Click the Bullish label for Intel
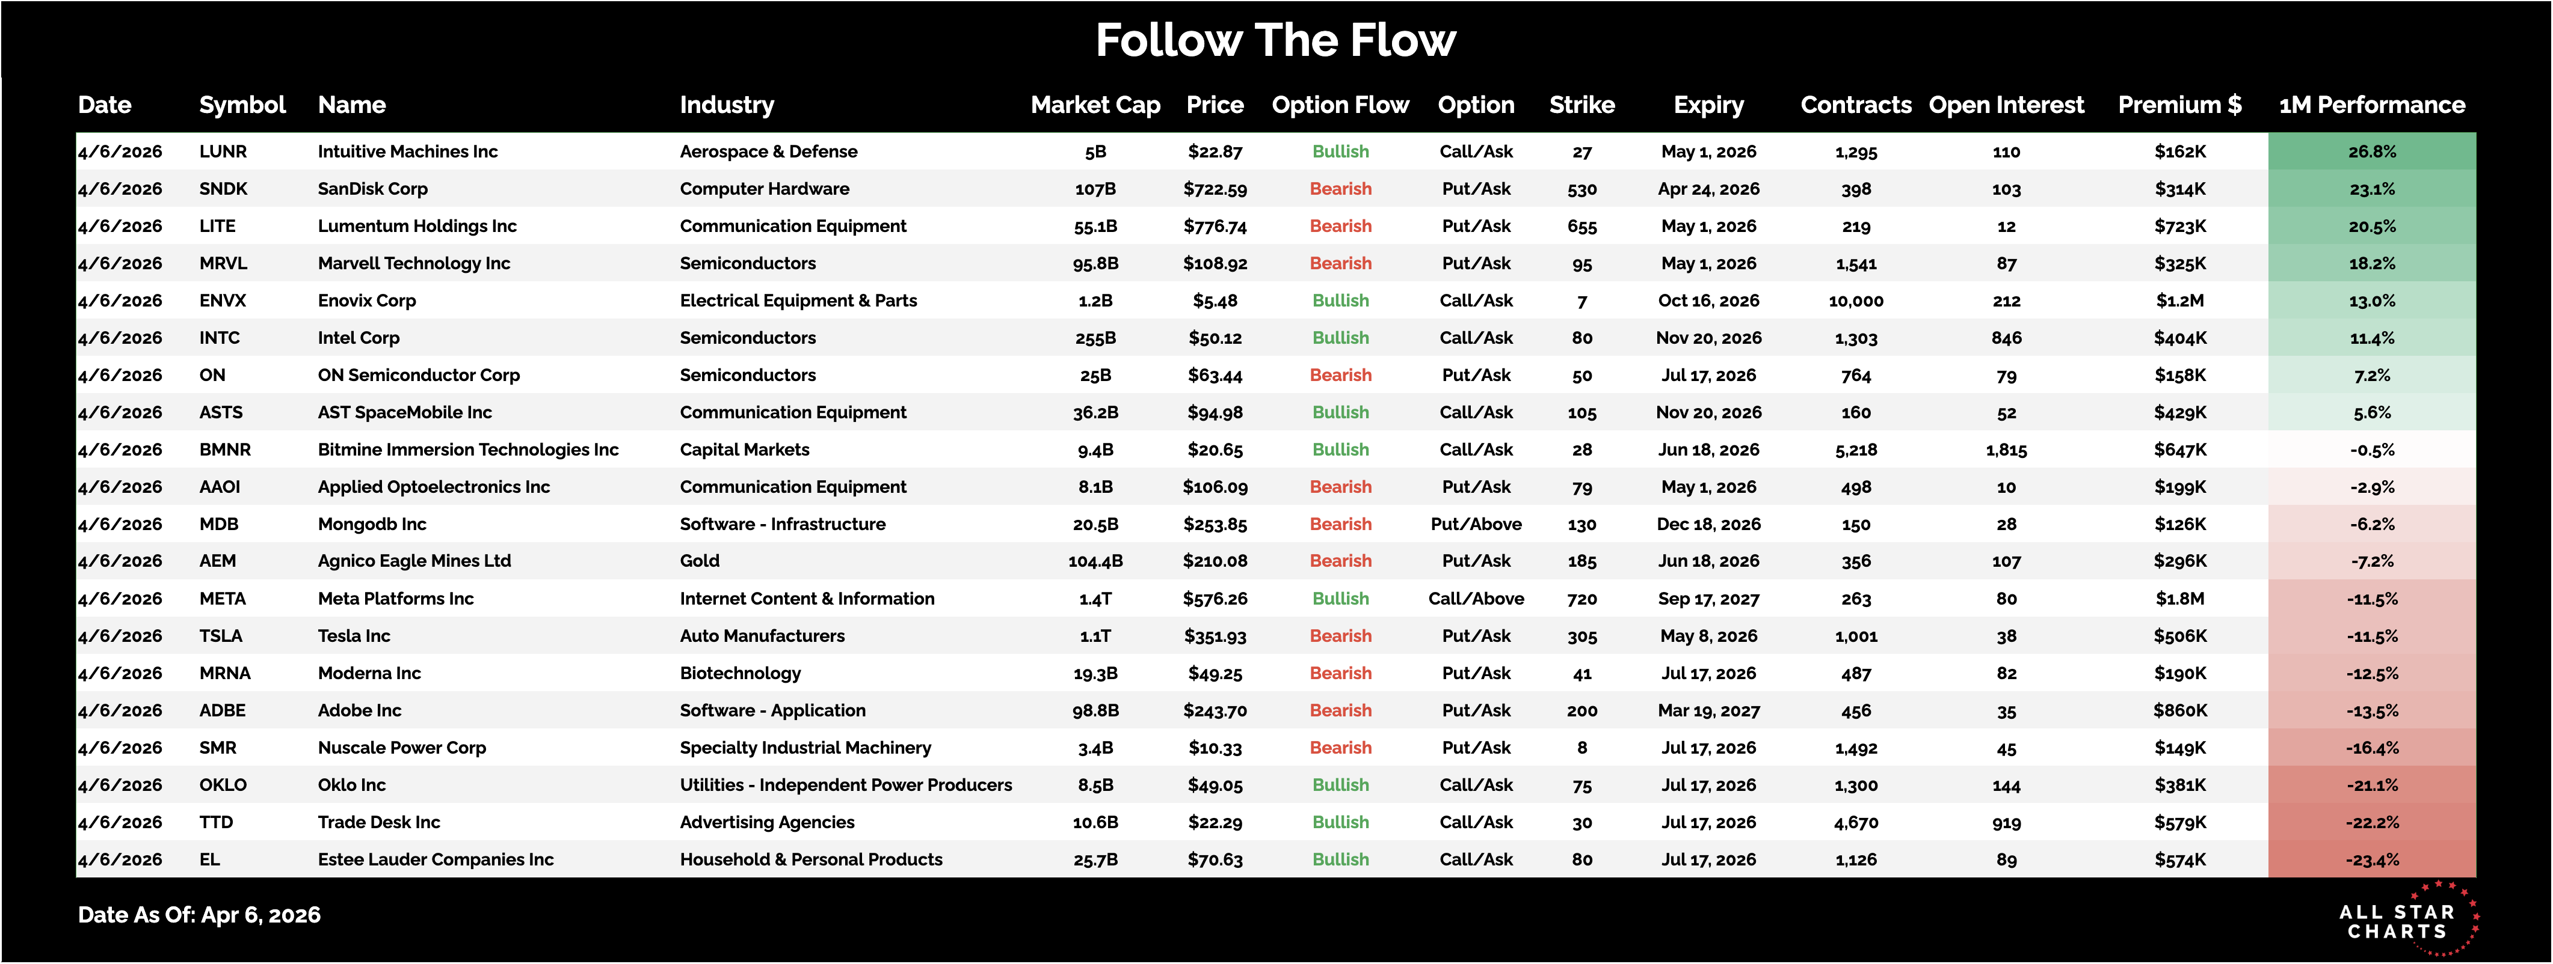 (x=1340, y=338)
